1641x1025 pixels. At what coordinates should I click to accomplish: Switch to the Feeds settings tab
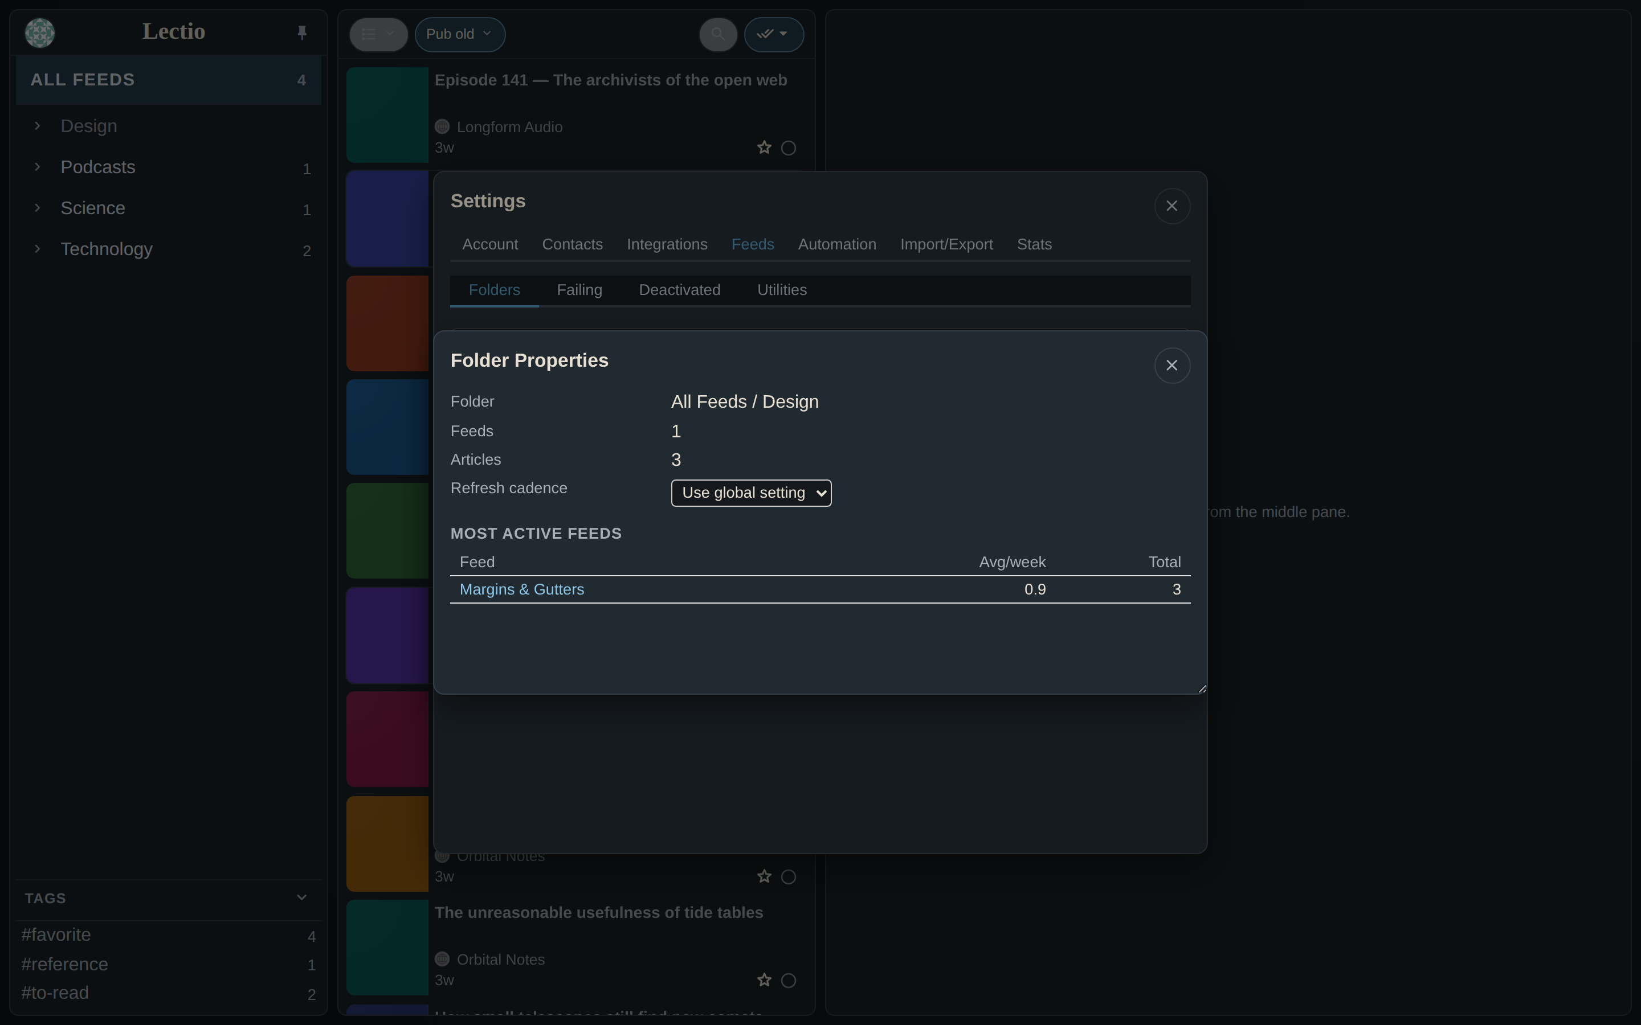[753, 245]
